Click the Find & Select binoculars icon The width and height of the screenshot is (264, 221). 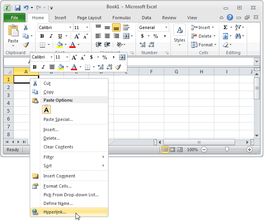(238, 36)
